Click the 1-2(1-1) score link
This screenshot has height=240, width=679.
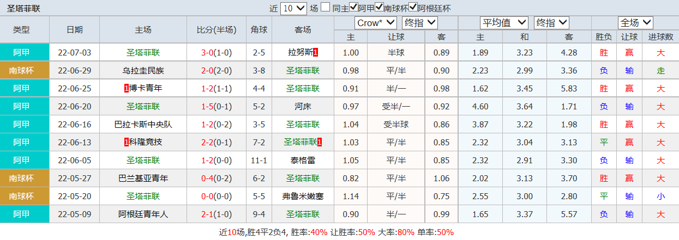pos(216,88)
